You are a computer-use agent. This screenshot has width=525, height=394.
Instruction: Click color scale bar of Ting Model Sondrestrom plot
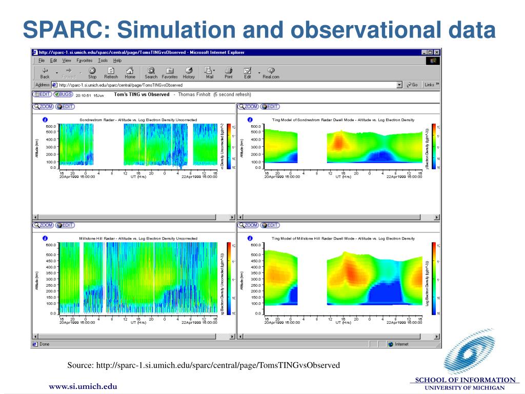click(x=434, y=146)
